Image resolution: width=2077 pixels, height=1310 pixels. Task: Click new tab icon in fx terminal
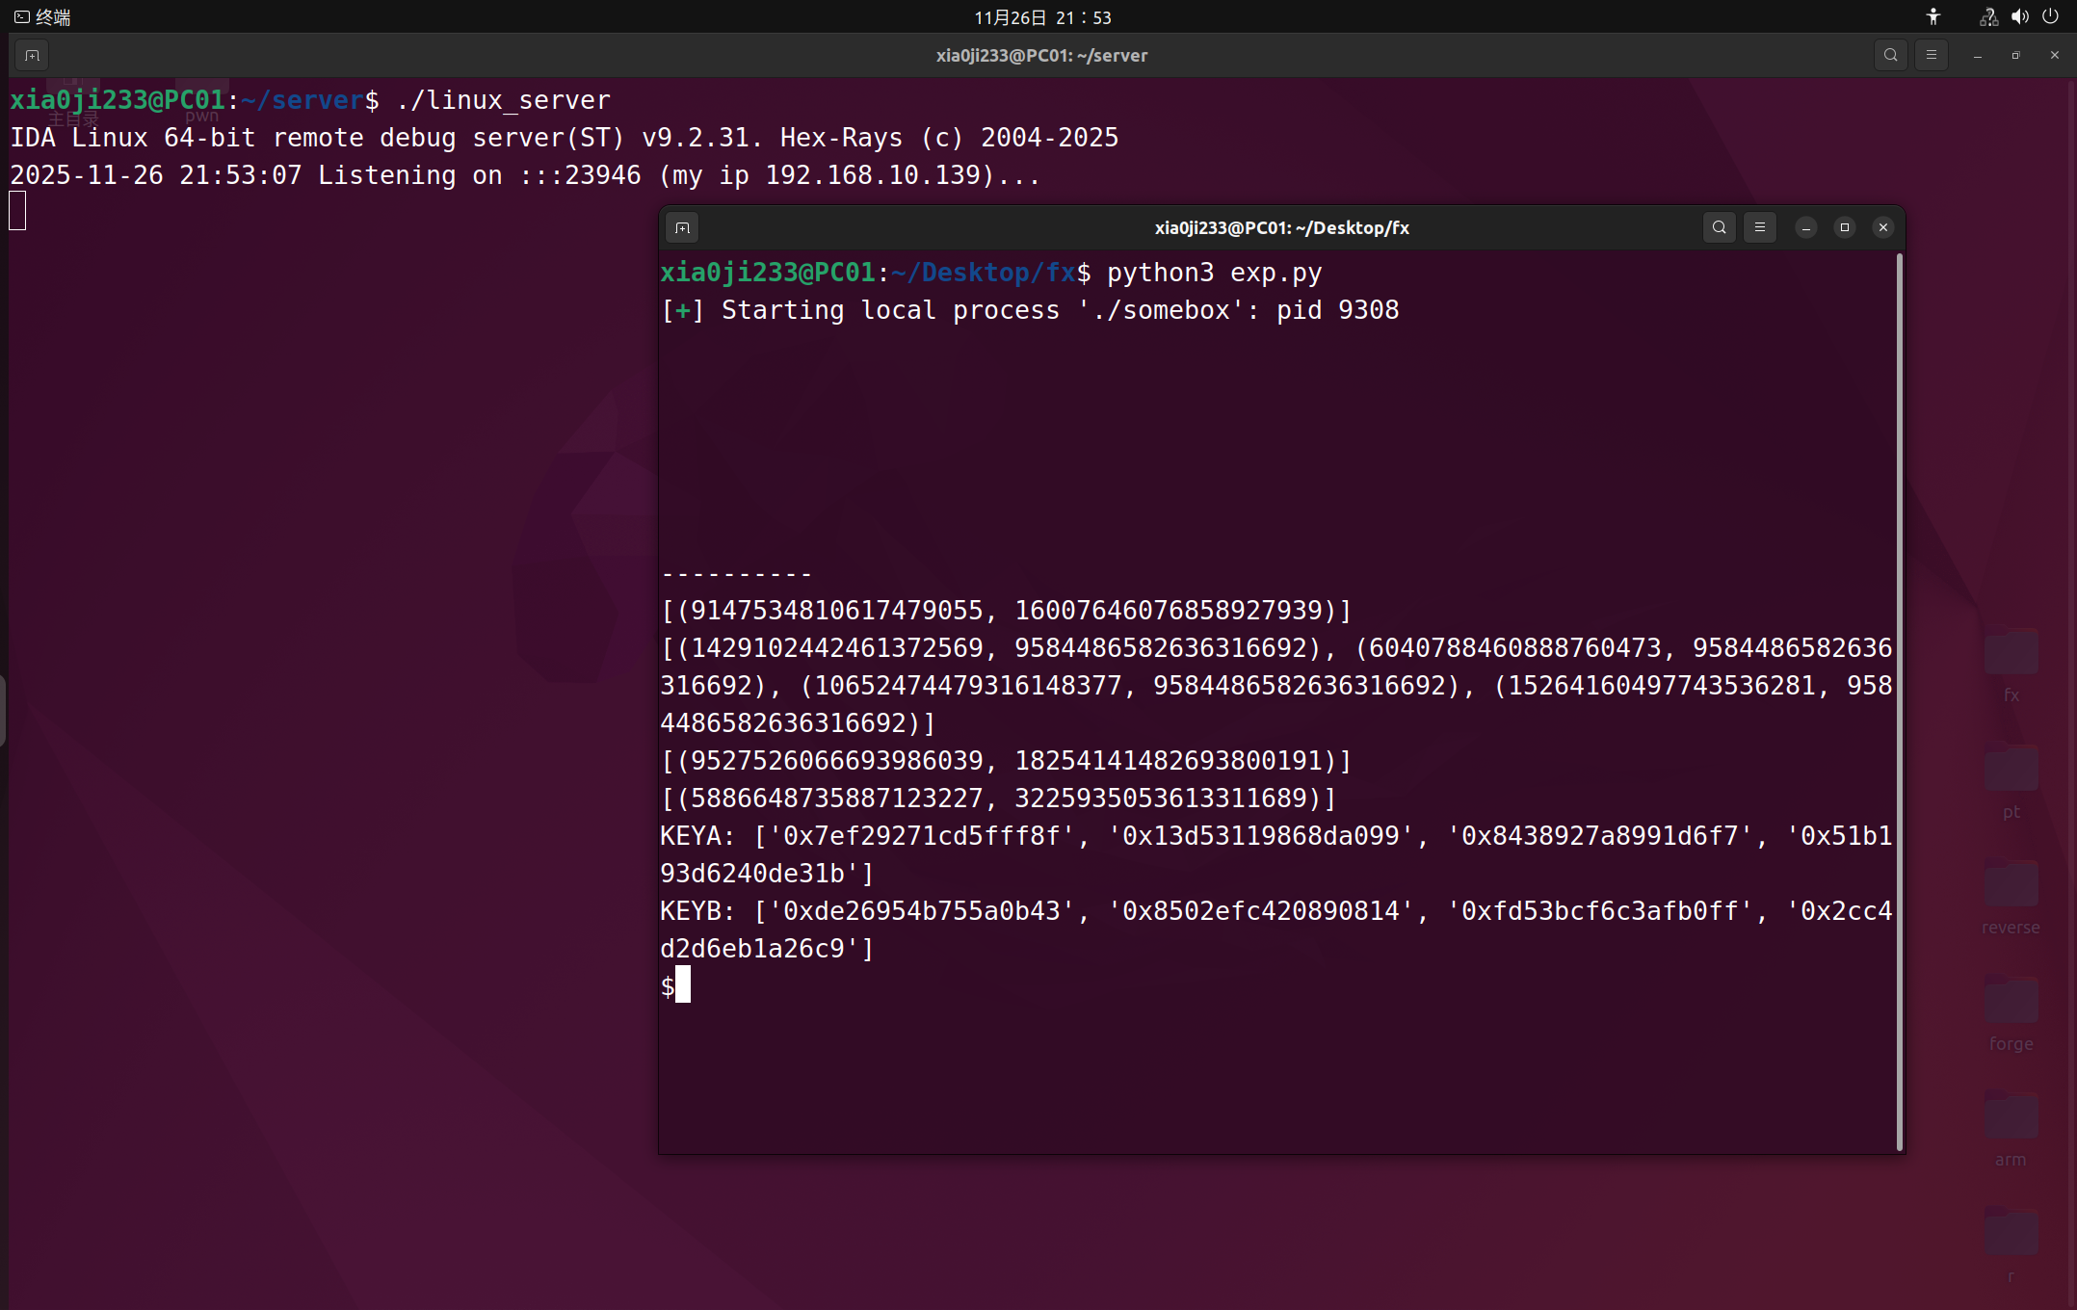pyautogui.click(x=682, y=228)
